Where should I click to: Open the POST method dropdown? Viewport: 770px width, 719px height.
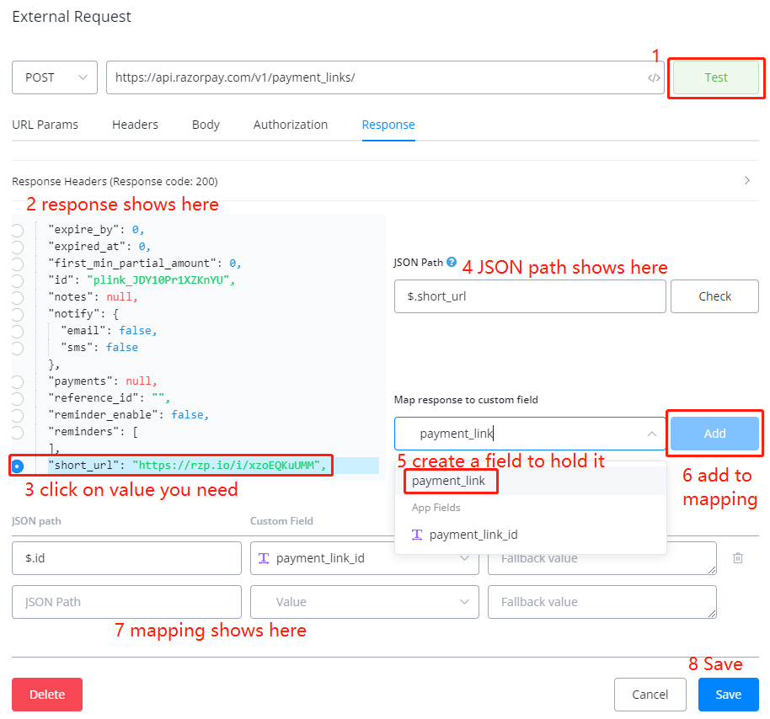(55, 77)
